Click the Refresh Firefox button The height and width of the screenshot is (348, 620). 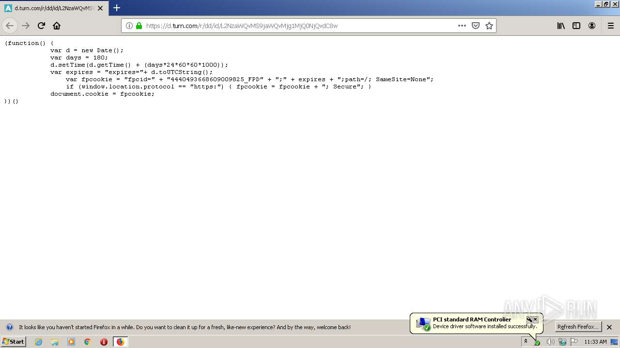[x=578, y=327]
